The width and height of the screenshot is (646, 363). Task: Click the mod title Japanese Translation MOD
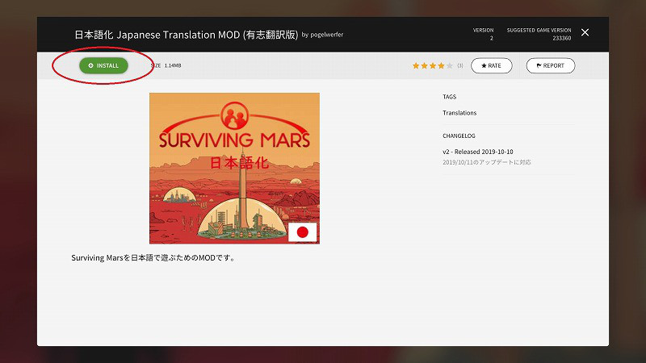(x=187, y=35)
